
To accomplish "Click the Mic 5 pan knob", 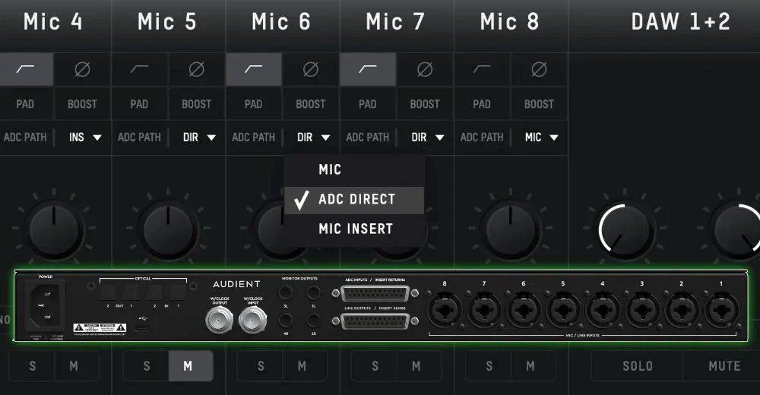I will coord(168,229).
